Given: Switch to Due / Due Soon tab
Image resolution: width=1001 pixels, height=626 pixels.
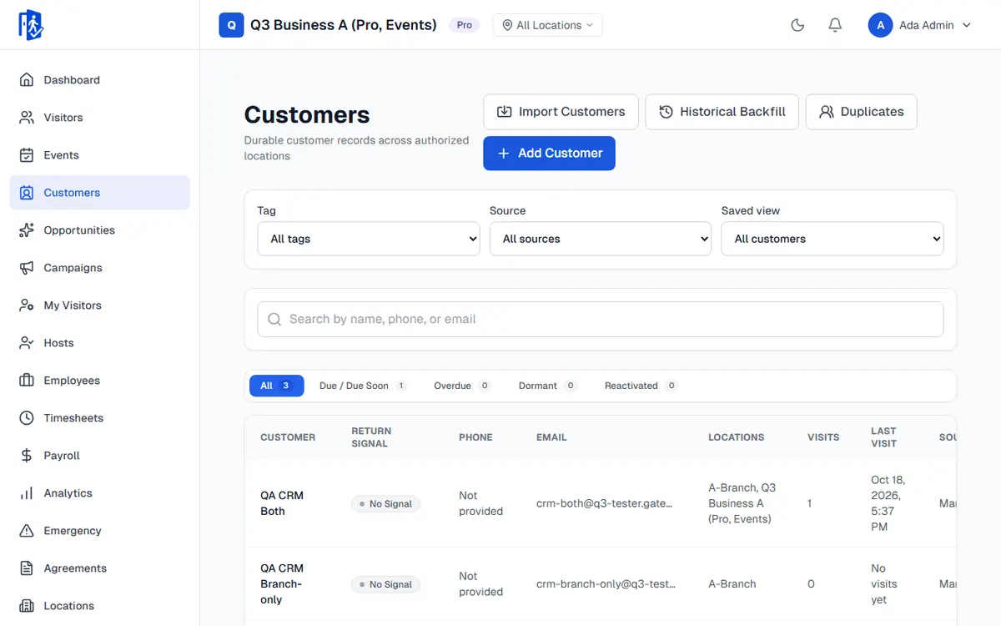Looking at the screenshot, I should tap(363, 386).
